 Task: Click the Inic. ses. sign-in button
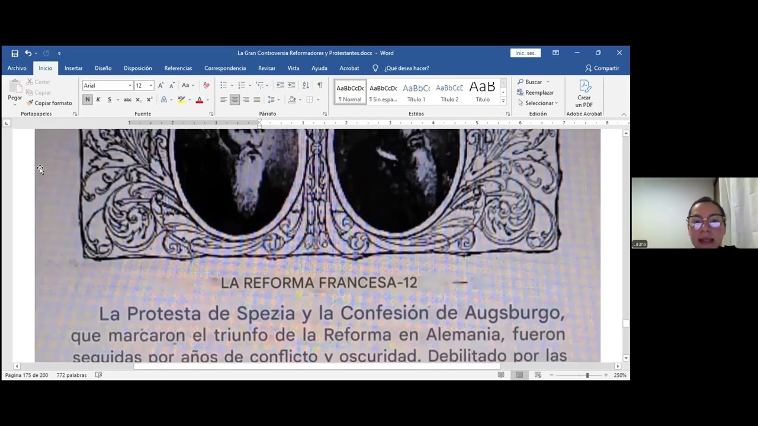click(525, 53)
